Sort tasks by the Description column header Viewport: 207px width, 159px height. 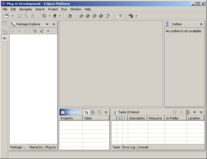click(x=137, y=118)
